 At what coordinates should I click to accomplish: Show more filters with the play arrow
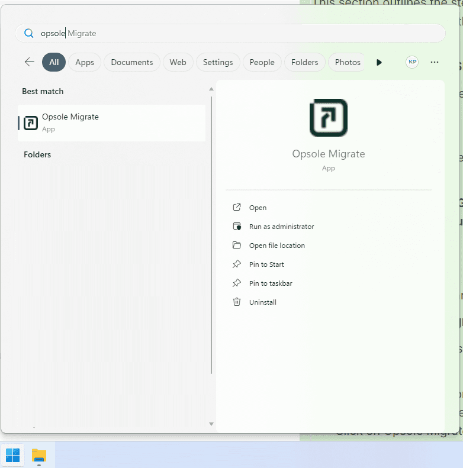coord(379,62)
